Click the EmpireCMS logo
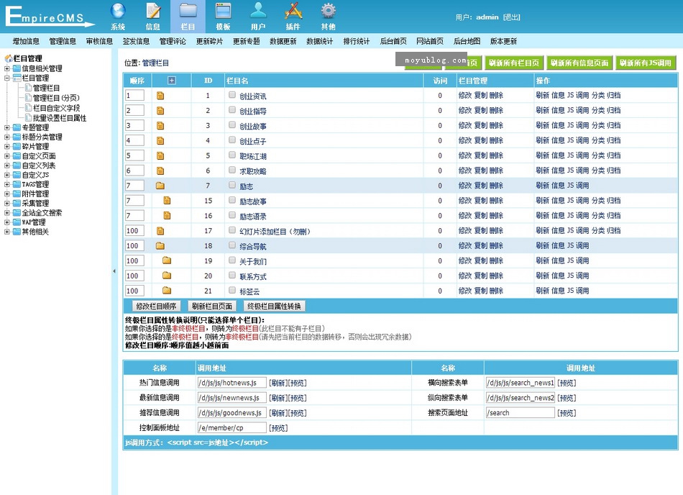This screenshot has height=495, width=683. (x=49, y=17)
